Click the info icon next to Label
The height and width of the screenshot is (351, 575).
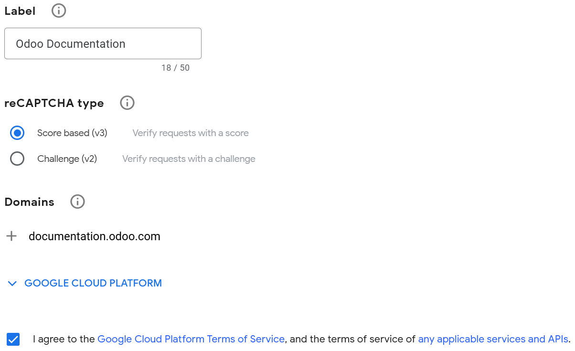[58, 11]
